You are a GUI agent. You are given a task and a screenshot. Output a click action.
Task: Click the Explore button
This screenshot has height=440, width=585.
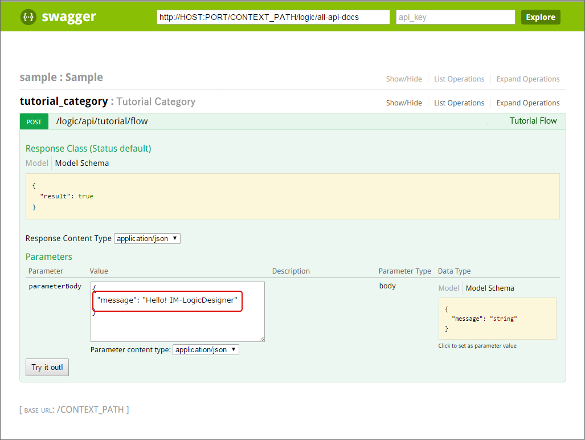pos(541,17)
